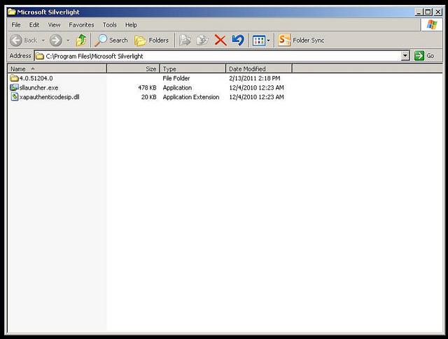
Task: Click the Forward navigation arrow
Action: tap(56, 41)
